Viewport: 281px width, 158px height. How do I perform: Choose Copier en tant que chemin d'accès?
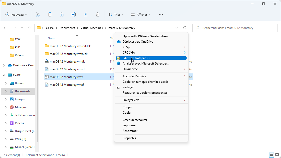click(151, 82)
